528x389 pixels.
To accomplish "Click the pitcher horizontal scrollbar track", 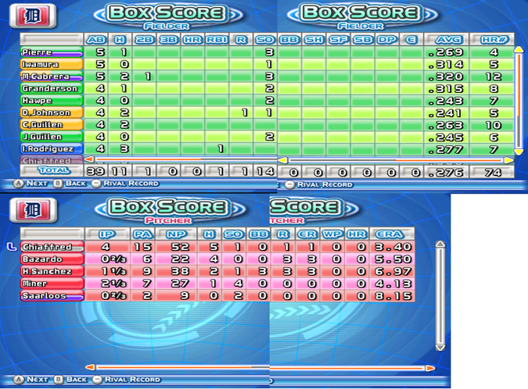I will pos(260,367).
